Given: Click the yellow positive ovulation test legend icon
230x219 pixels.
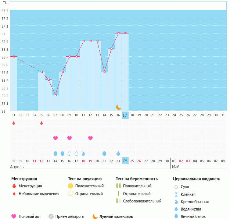Looking at the screenshot, I should pyautogui.click(x=71, y=186).
